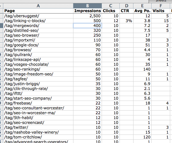Screen dimensions: 172x143
Task: Select the 18 average position cell
Action: [x=142, y=103]
